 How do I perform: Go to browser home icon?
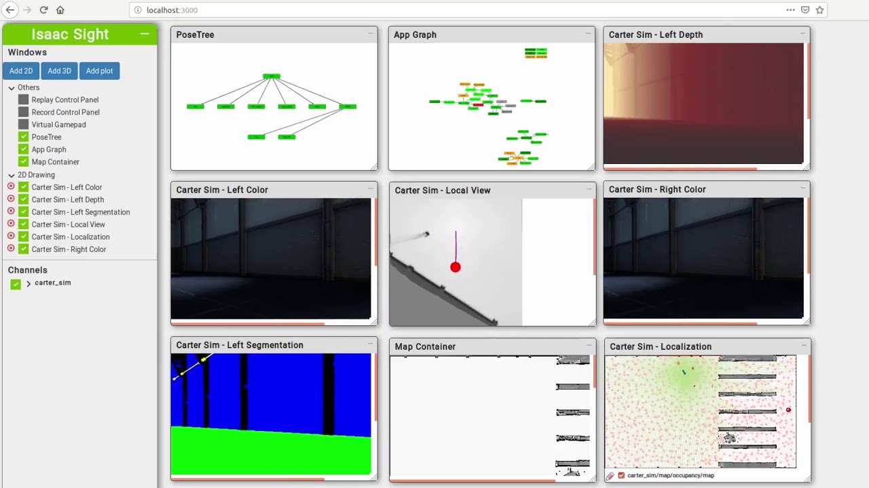point(60,10)
